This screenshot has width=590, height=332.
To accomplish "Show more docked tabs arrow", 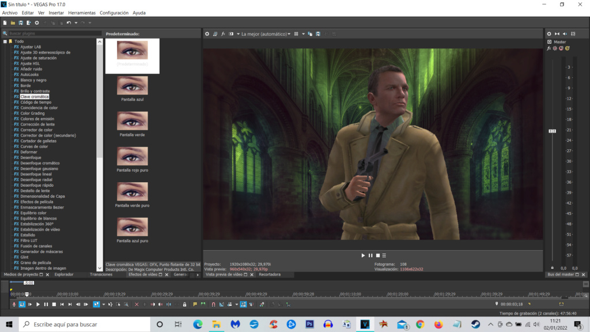I will [x=198, y=275].
